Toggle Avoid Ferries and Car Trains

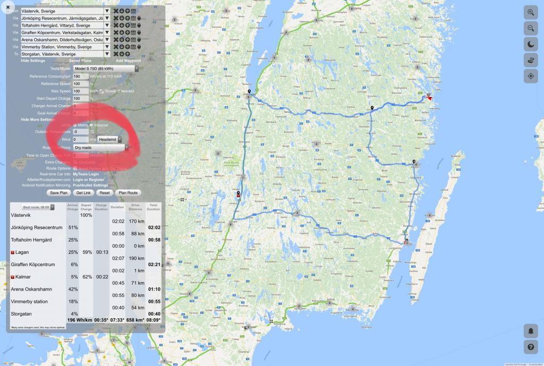click(75, 168)
